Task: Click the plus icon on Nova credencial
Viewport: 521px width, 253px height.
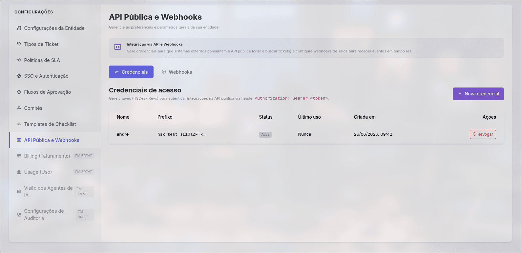Action: click(x=460, y=94)
